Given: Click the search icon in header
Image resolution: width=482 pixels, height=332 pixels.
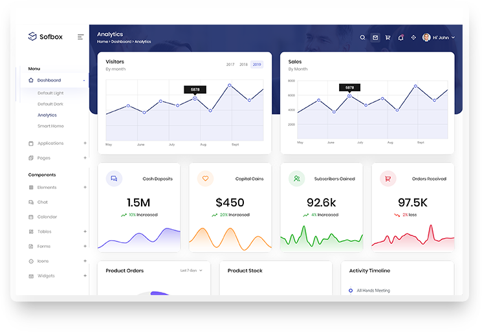Looking at the screenshot, I should (363, 38).
